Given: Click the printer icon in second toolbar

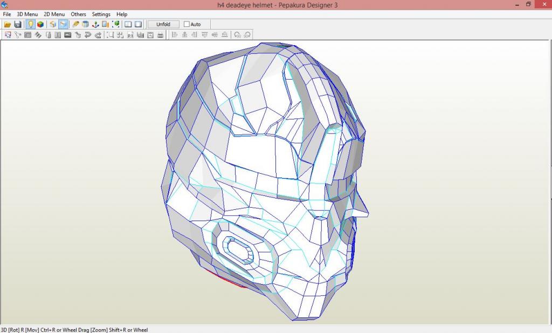Looking at the screenshot, I should [x=161, y=35].
